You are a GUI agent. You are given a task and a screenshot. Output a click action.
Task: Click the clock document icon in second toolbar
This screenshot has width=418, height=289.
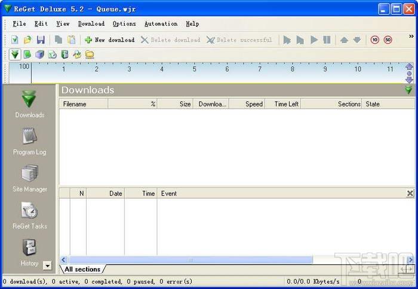pos(53,54)
